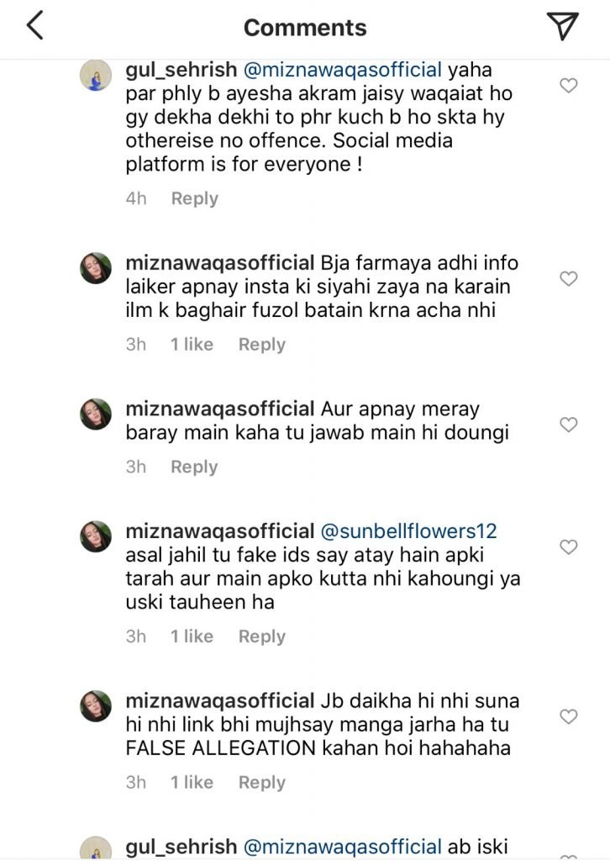Screen dimensions: 610x861
Task: View the 1 like on 'Bja farmaya' comment
Action: click(192, 344)
